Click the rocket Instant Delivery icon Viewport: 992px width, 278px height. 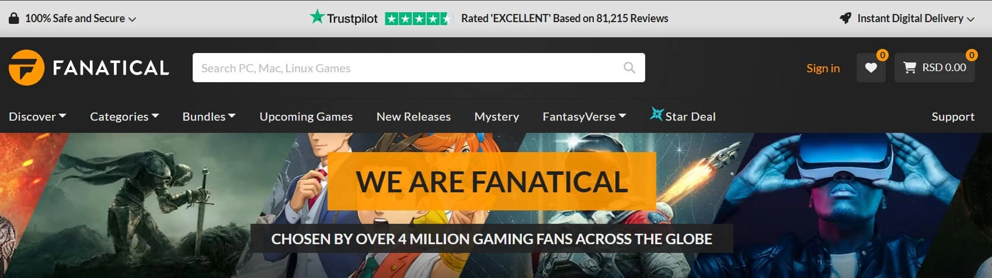(845, 18)
